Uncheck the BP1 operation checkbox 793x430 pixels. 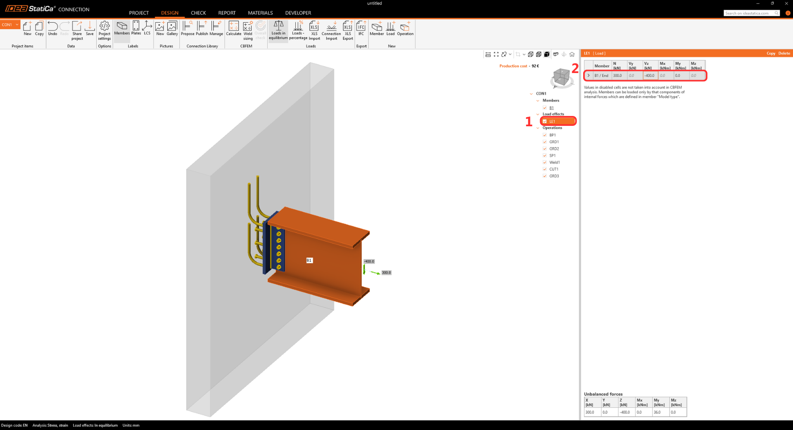545,135
